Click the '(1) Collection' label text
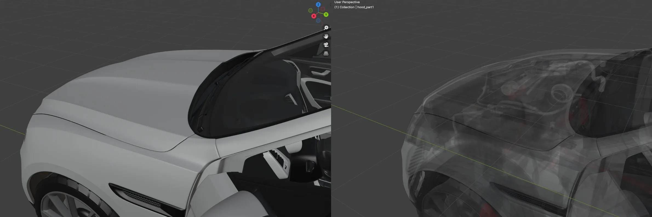Image resolution: width=652 pixels, height=217 pixels. 344,7
